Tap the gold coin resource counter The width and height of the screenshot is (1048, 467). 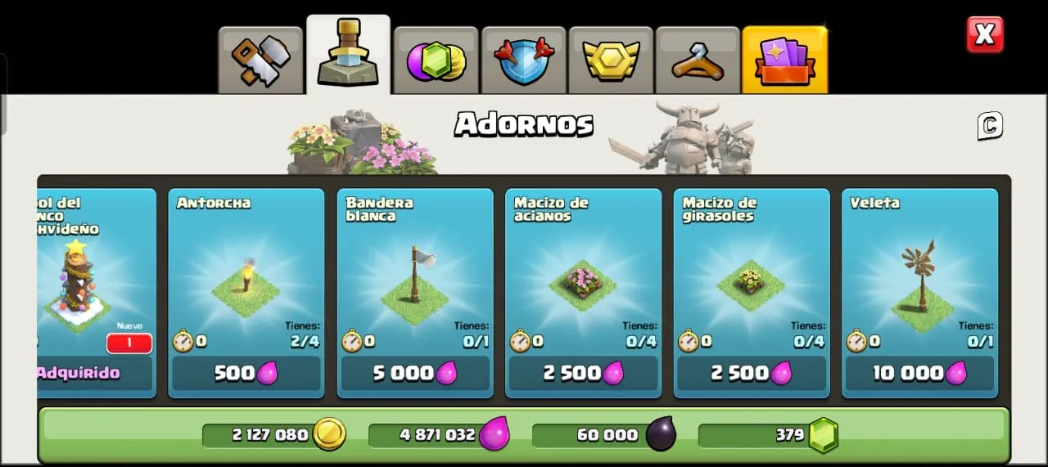point(274,434)
